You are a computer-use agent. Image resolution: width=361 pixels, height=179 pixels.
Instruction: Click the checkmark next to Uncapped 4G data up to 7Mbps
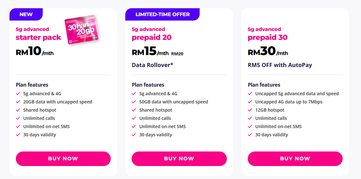click(x=250, y=102)
